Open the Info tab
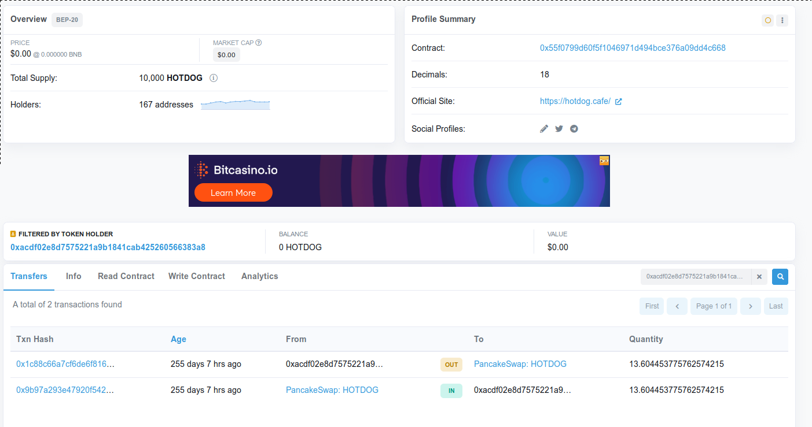 [74, 276]
